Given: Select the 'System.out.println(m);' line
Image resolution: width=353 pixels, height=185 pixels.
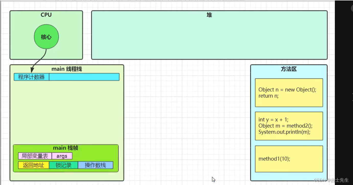Looking at the screenshot, I should [x=284, y=132].
